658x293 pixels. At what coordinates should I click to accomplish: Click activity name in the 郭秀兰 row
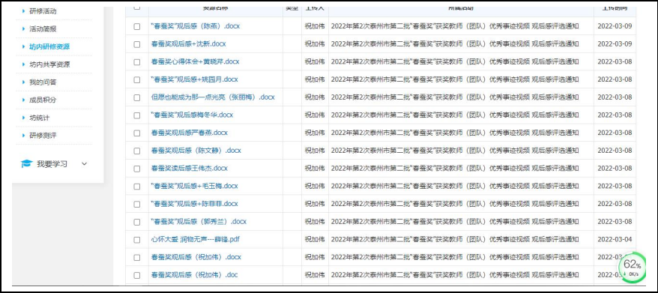coord(455,221)
